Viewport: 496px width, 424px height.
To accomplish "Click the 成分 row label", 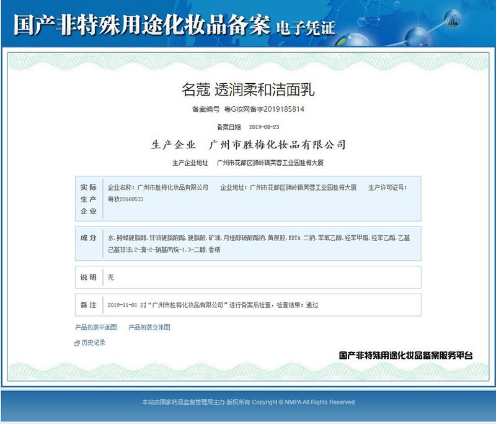I will (x=89, y=238).
